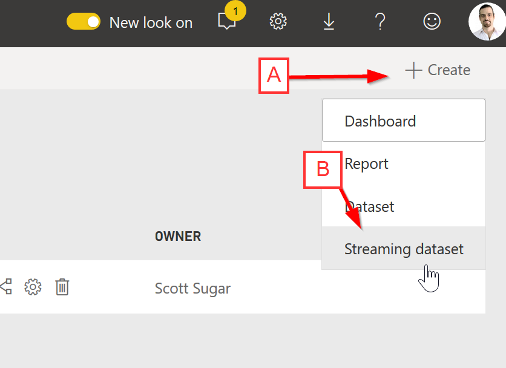Toggle the New look switch off
Screen dimensions: 506x368
[x=84, y=22]
